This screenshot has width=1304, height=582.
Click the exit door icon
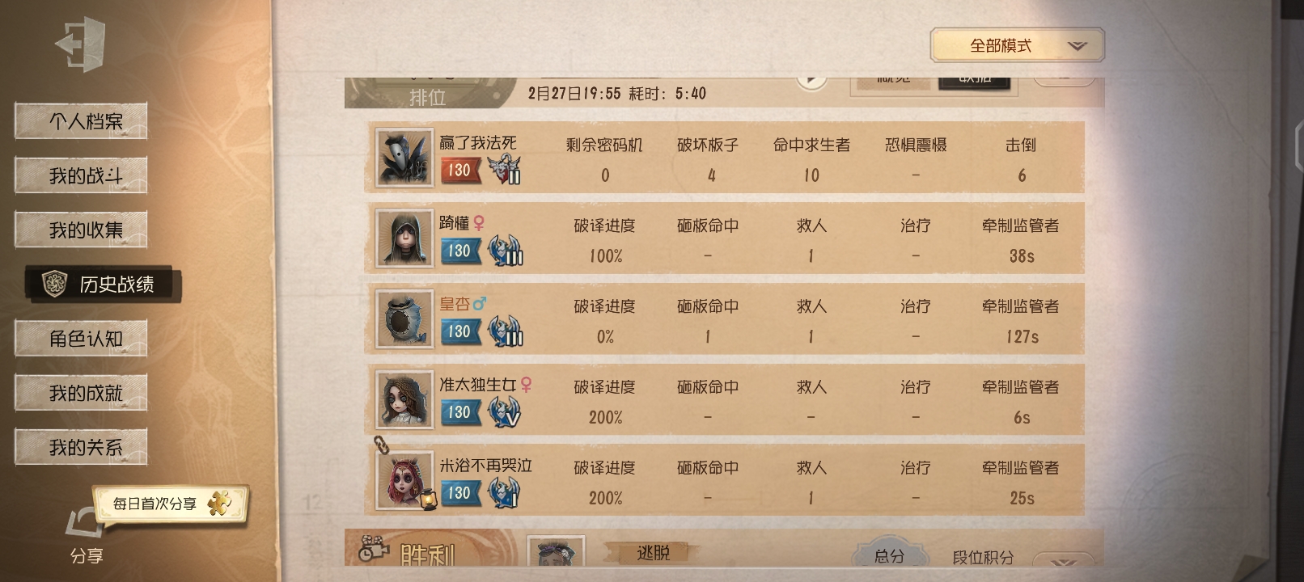coord(80,44)
